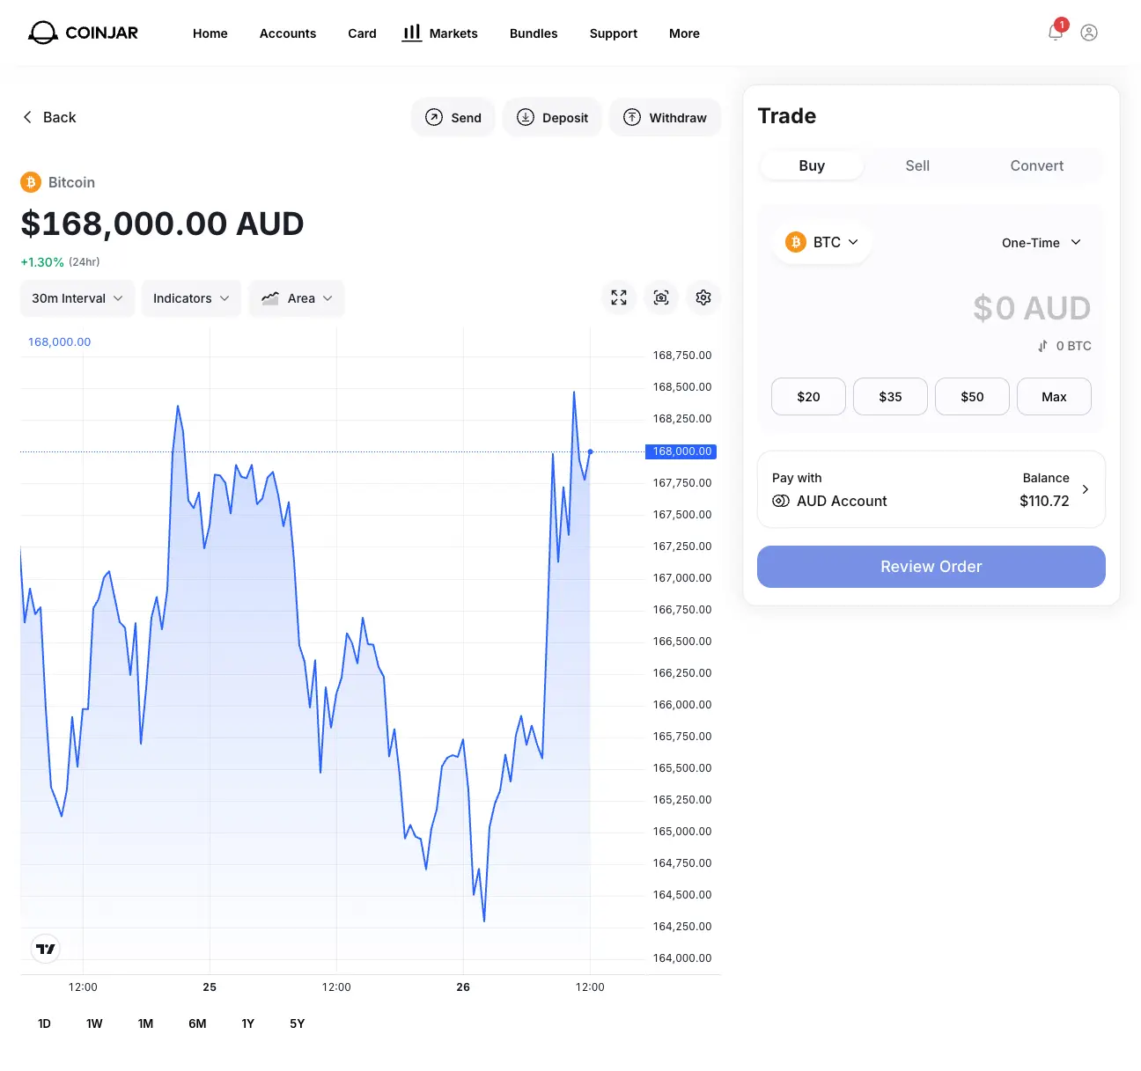Click the CoinJar logo
Viewport: 1141px width, 1071px height.
coord(84,33)
